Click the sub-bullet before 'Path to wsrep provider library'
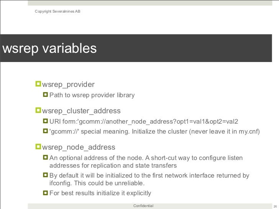 click(x=46, y=95)
